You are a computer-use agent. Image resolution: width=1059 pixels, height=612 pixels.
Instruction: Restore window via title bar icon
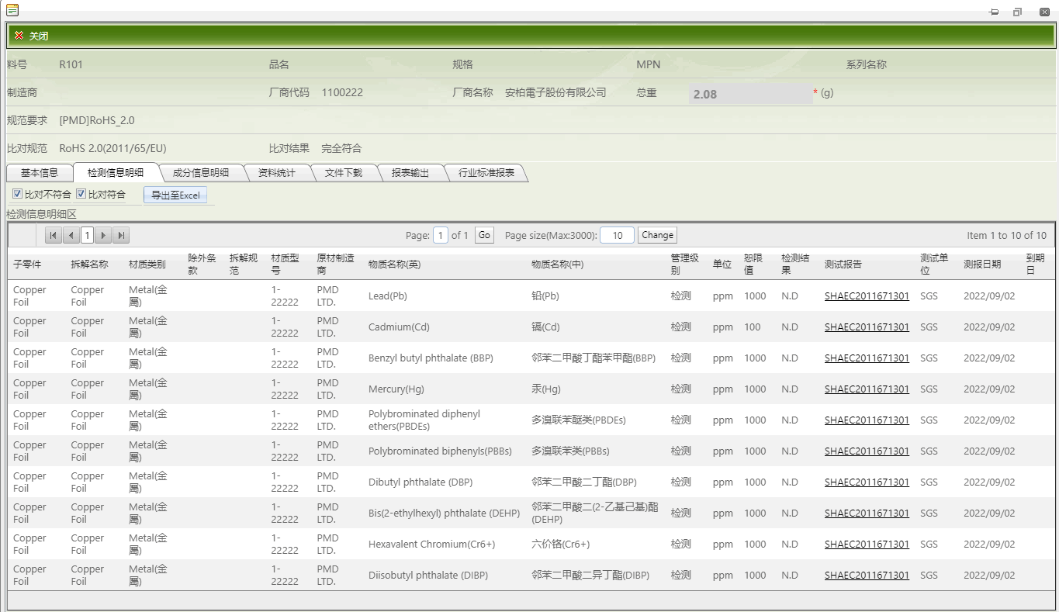[x=1017, y=12]
